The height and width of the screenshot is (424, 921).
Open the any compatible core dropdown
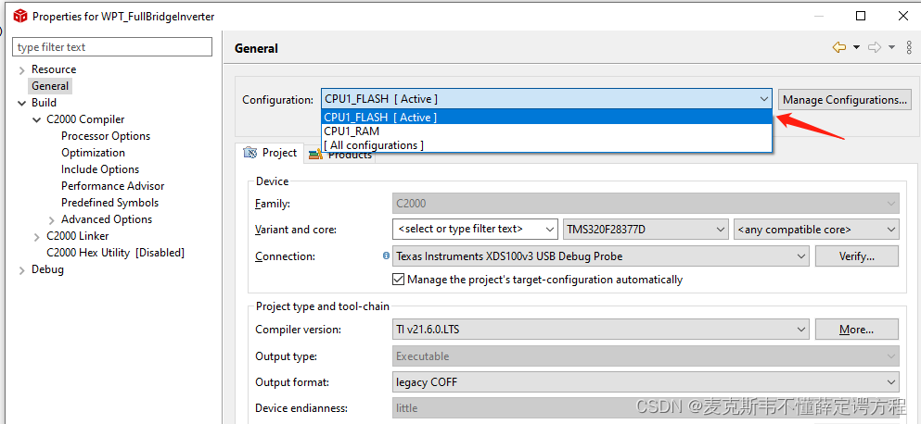(816, 230)
